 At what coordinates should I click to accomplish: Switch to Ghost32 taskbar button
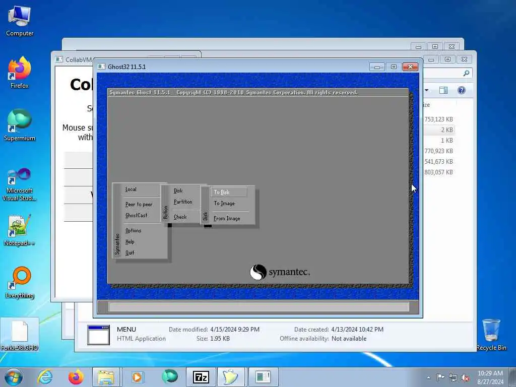tap(231, 377)
